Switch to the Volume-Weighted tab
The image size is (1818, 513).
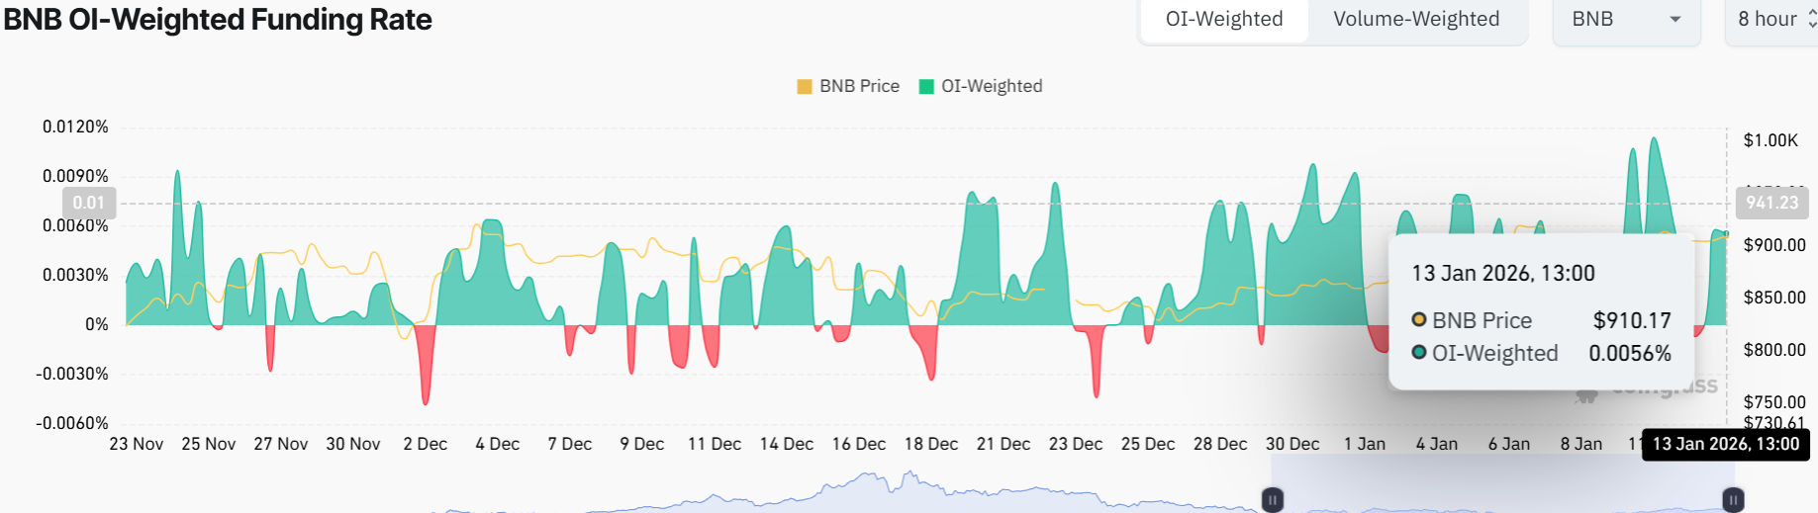[1415, 20]
